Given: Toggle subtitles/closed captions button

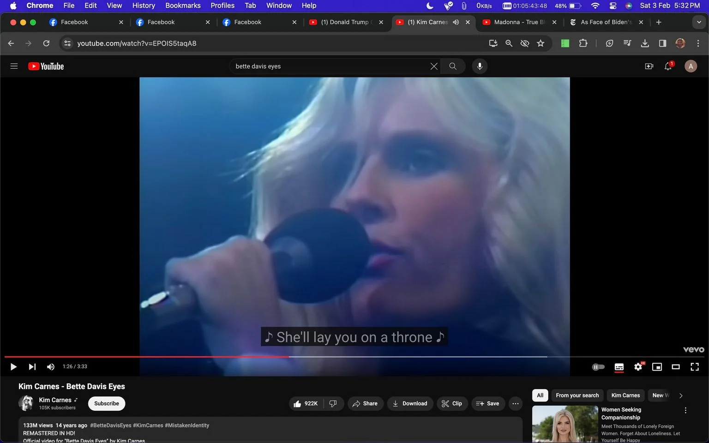Looking at the screenshot, I should tap(619, 367).
